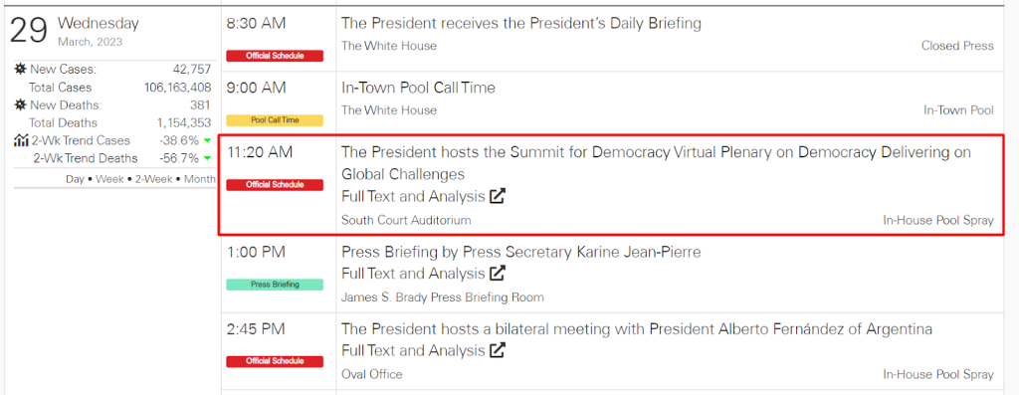The width and height of the screenshot is (1019, 395).
Task: Switch the stats view to Week
Action: (x=109, y=179)
